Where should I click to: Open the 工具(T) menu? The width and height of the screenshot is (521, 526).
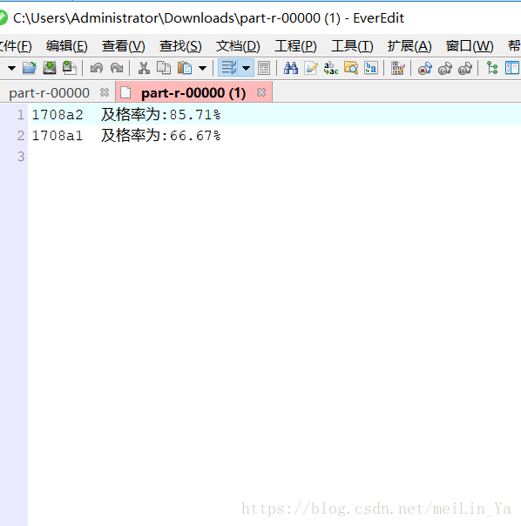click(x=352, y=46)
